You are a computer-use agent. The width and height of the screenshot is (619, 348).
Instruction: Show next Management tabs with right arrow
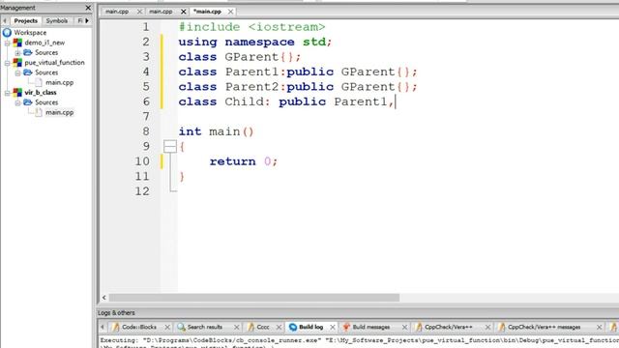pos(87,20)
